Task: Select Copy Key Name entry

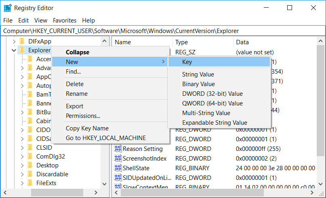Action: [87, 128]
